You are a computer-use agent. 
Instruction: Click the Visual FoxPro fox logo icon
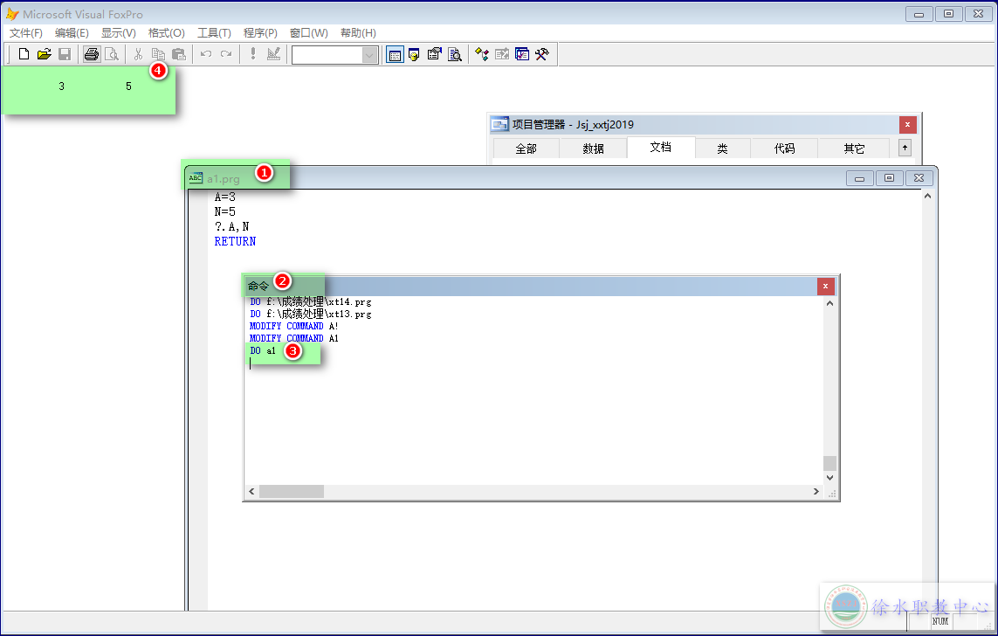11,13
